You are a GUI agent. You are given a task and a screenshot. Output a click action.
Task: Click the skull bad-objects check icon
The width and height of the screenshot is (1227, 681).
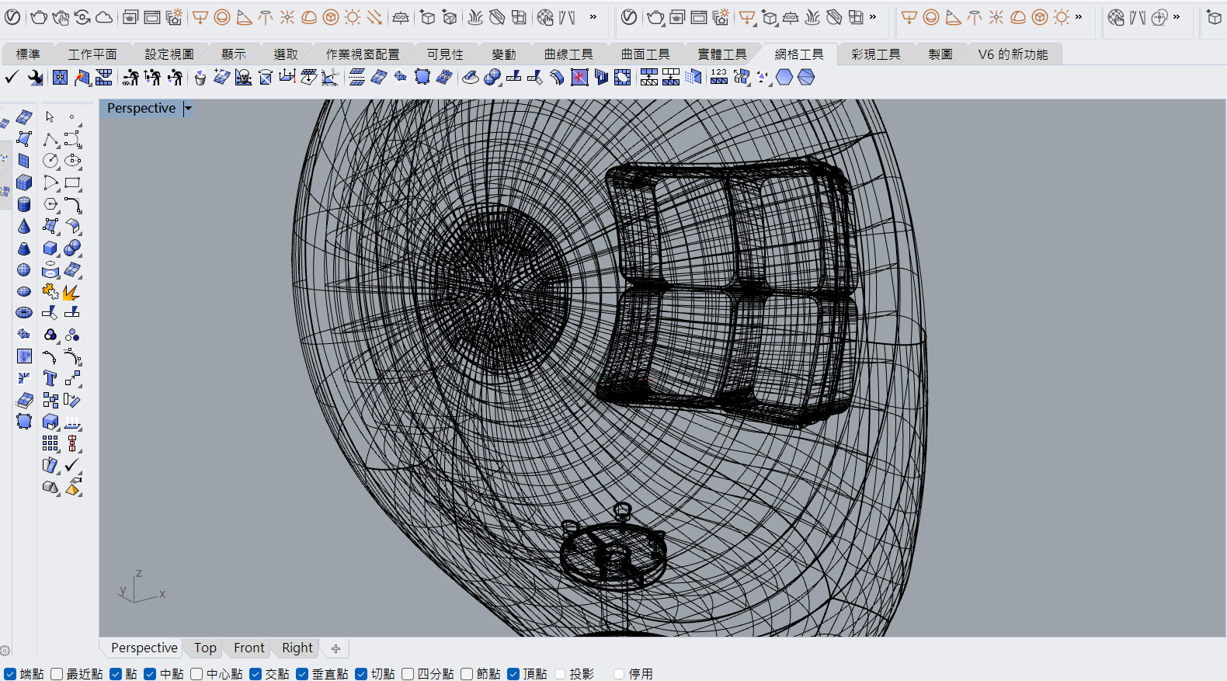coord(243,78)
